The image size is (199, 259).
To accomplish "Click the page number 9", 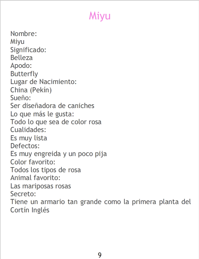I will [x=99, y=255].
